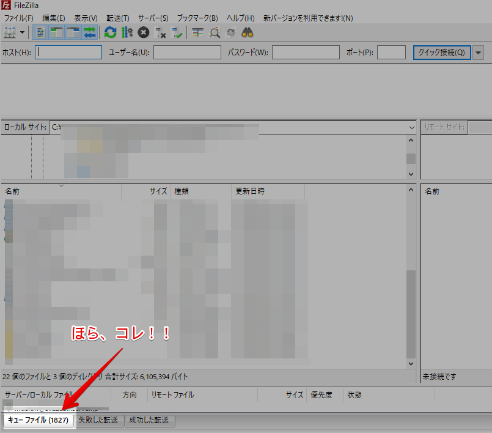Click the local tree scrollbar down arrow

tap(411, 174)
